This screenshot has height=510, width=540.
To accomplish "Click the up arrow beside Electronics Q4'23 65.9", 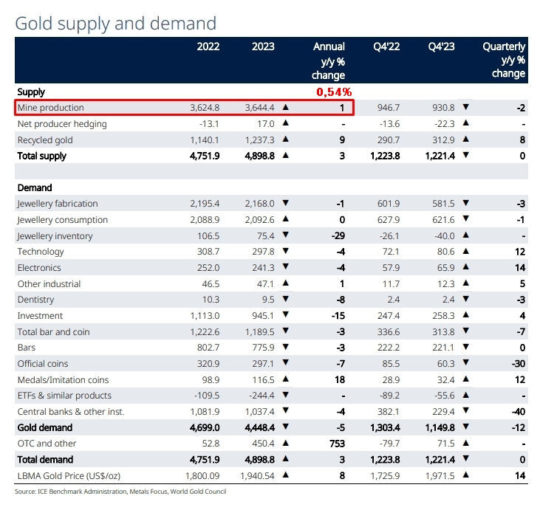I will click(x=465, y=267).
